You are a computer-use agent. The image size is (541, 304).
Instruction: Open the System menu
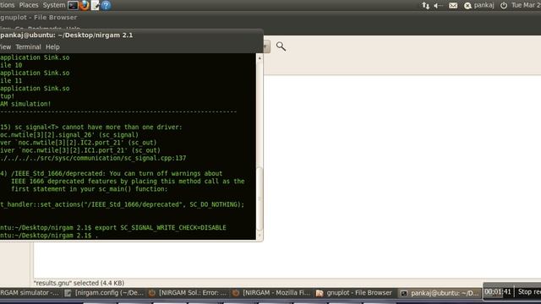tap(54, 5)
